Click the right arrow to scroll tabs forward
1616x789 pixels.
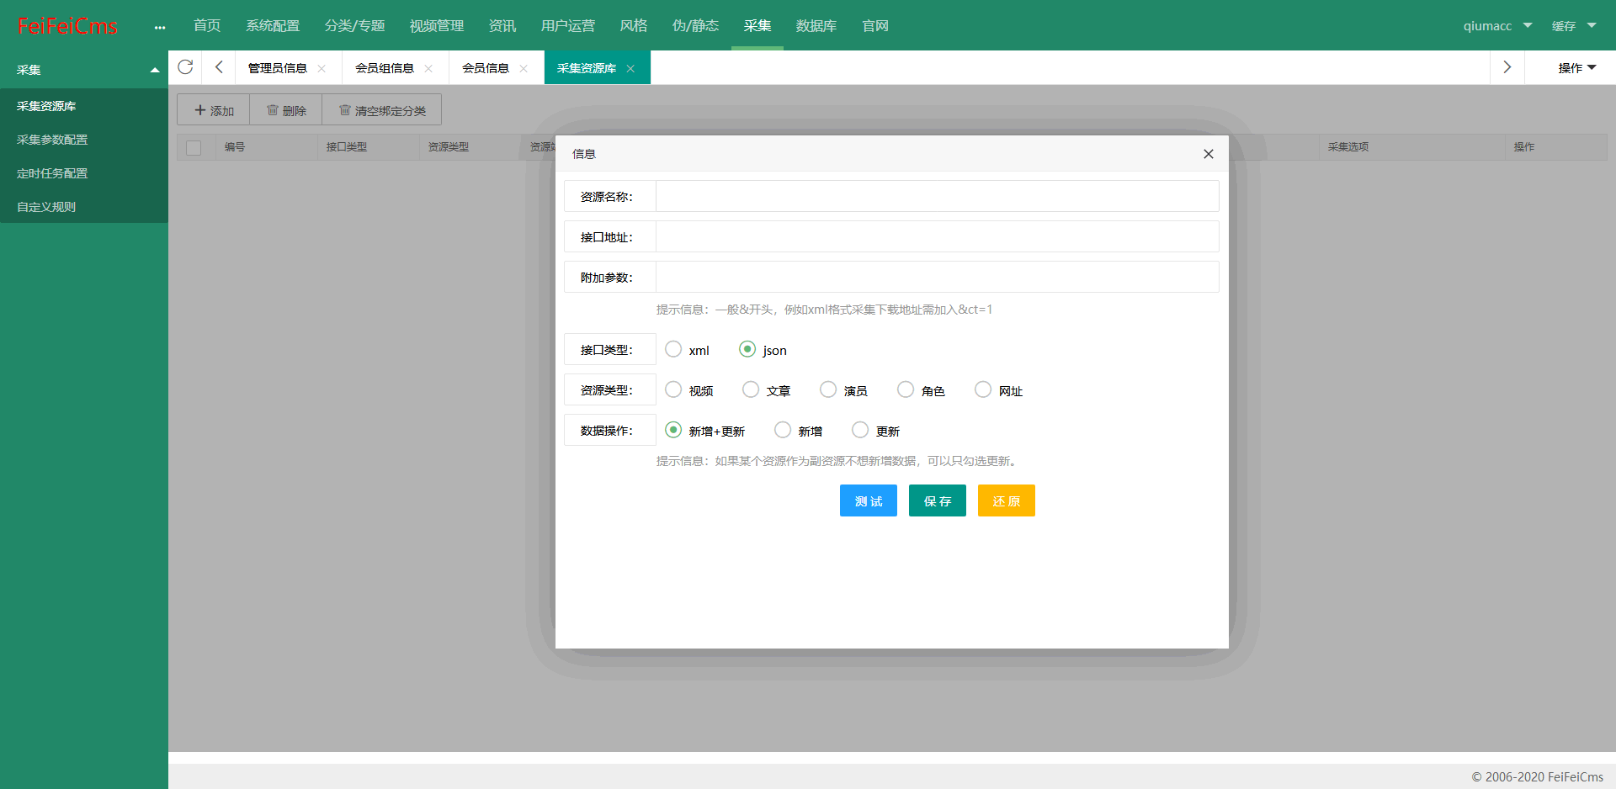[1507, 67]
